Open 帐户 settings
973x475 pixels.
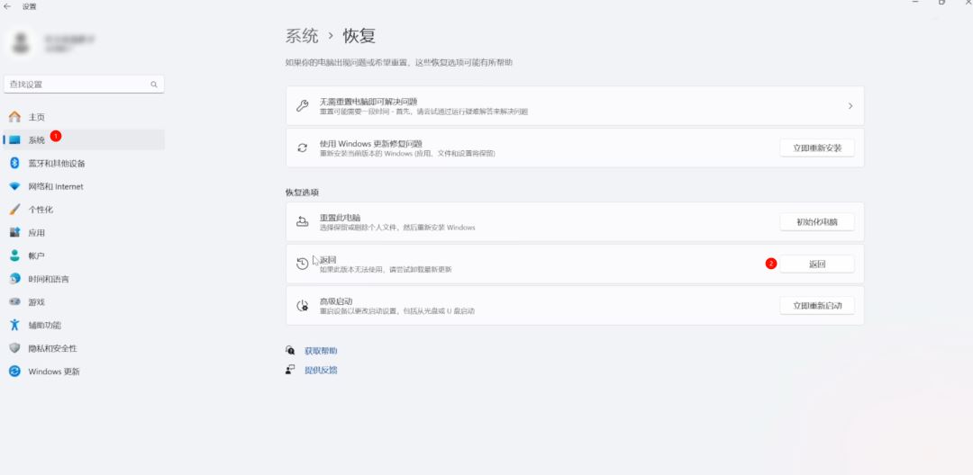click(x=85, y=255)
